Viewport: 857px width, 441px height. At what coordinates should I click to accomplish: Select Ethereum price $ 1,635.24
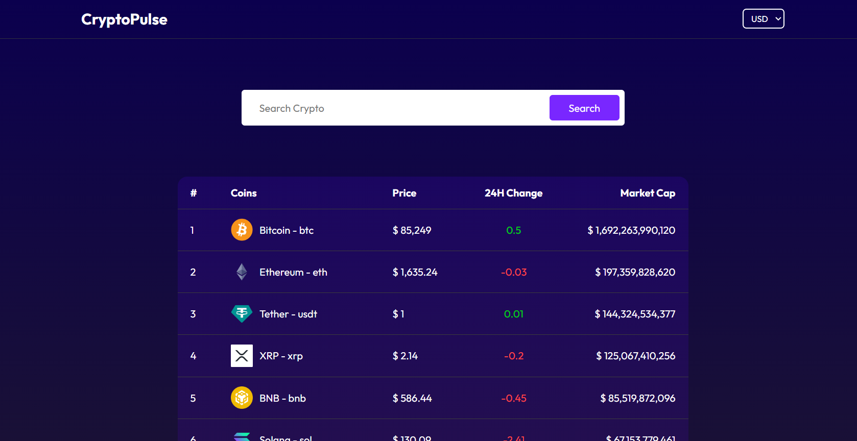click(x=415, y=272)
